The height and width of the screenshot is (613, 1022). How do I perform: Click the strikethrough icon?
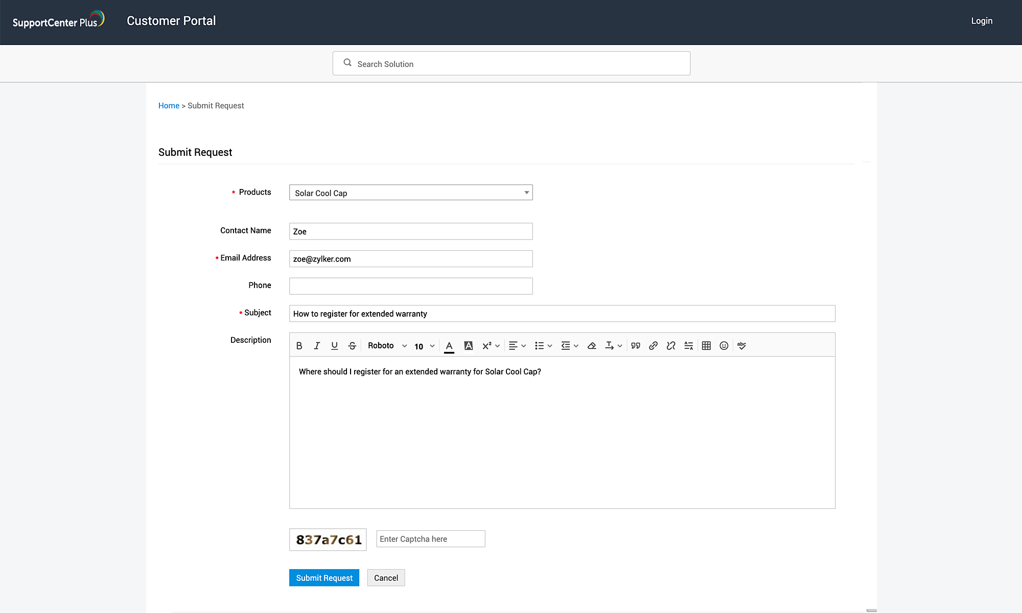click(352, 346)
